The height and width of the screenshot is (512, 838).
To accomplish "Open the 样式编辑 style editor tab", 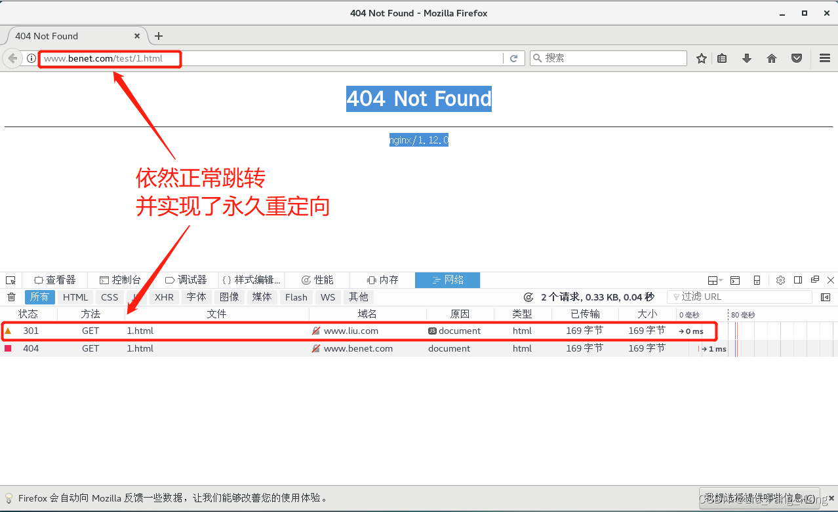I will pos(251,280).
